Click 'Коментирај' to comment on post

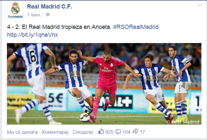point(55,132)
